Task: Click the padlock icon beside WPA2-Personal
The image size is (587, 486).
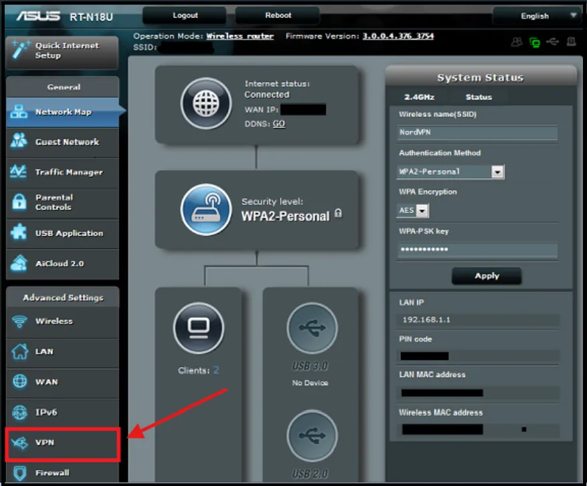Action: [338, 213]
